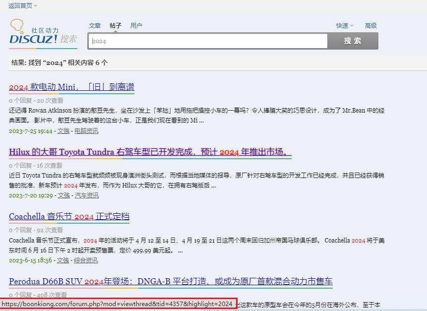Open the 返回首页 dropdown
This screenshot has width=427, height=311.
pos(22,5)
